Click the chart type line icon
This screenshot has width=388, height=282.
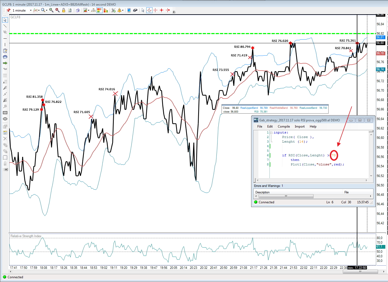tap(35, 10)
